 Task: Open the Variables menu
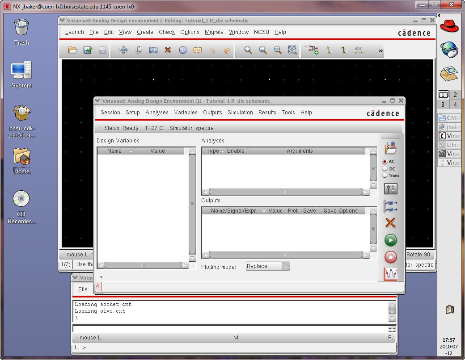coord(186,113)
